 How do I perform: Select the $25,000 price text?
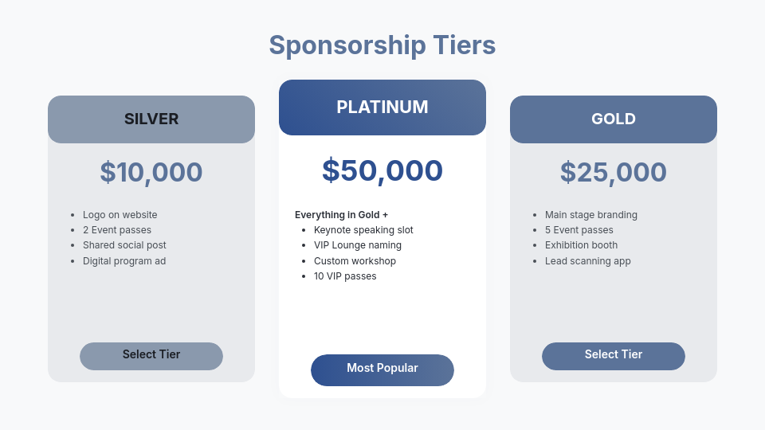[x=614, y=172]
